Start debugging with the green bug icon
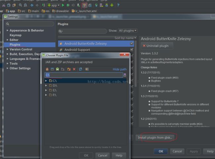 click(68, 5)
